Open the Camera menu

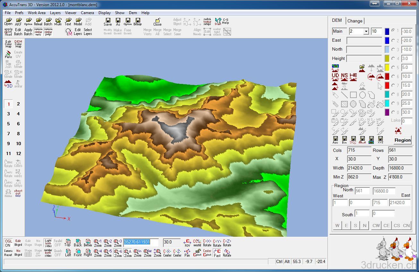[x=87, y=13]
